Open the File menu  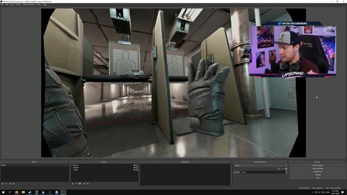click(2, 5)
